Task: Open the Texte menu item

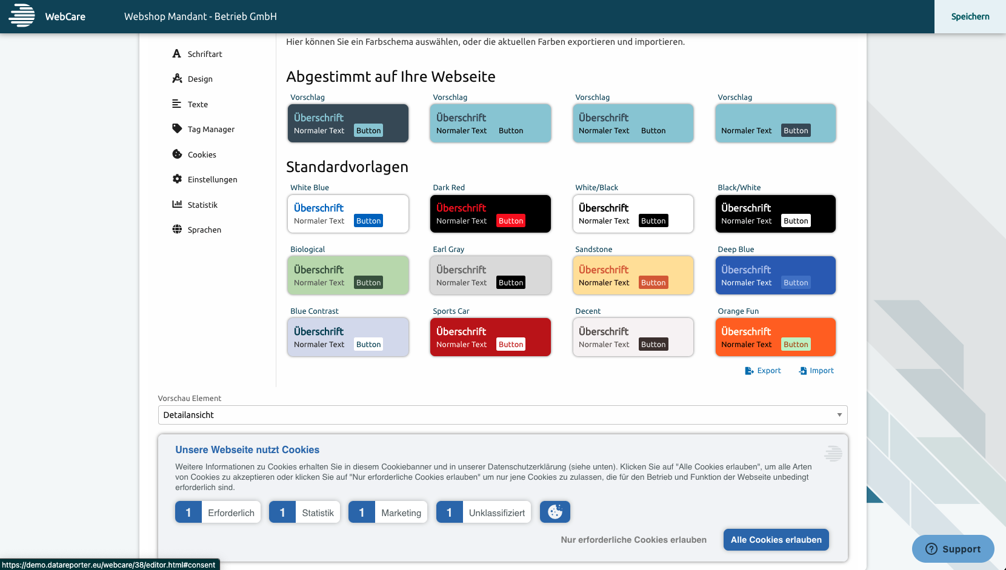Action: pos(198,104)
